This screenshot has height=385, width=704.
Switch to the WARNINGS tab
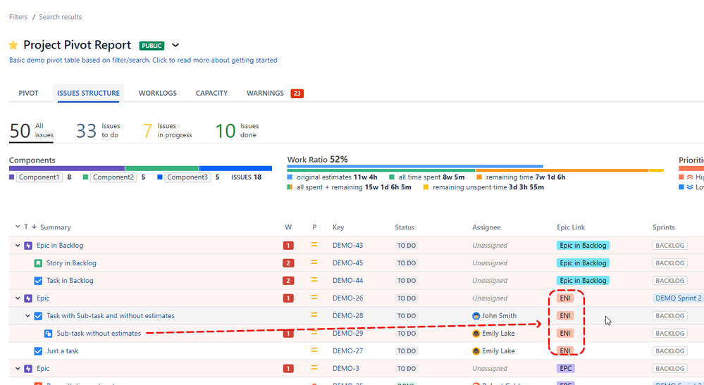[x=265, y=93]
